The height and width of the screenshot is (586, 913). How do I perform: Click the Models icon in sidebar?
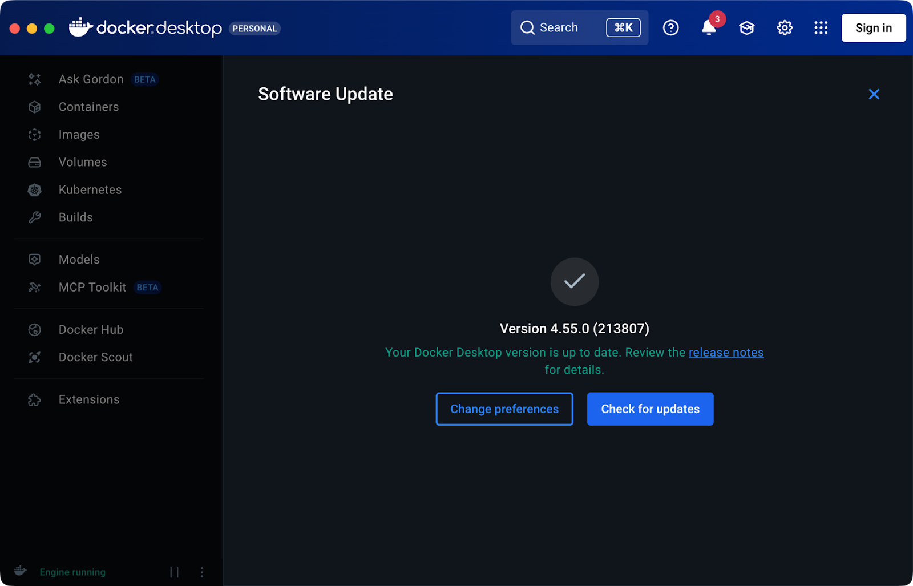click(35, 260)
